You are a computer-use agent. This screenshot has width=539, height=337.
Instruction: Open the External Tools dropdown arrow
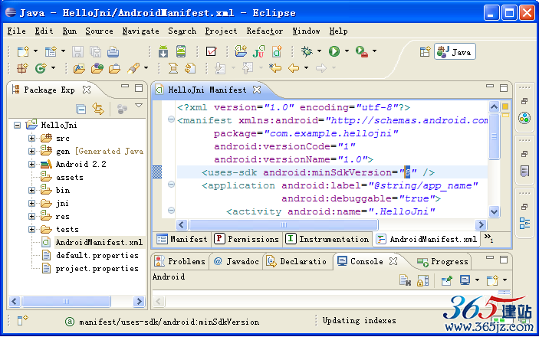pos(374,51)
